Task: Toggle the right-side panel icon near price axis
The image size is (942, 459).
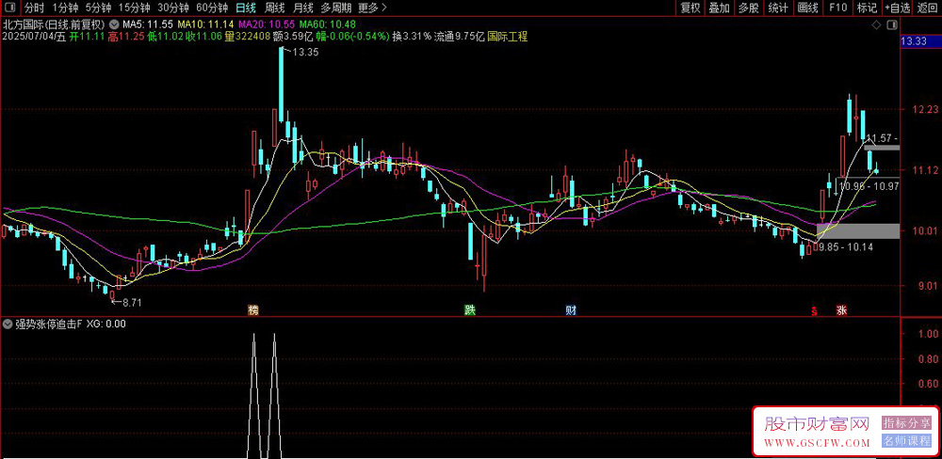Action: 892,25
